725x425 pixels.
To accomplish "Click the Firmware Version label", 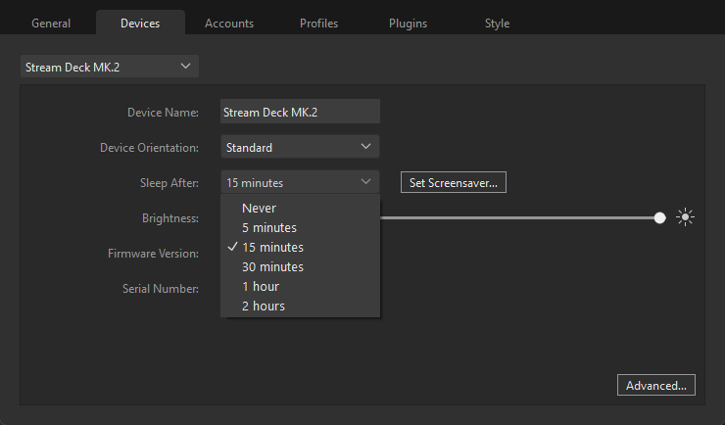I will (x=153, y=254).
